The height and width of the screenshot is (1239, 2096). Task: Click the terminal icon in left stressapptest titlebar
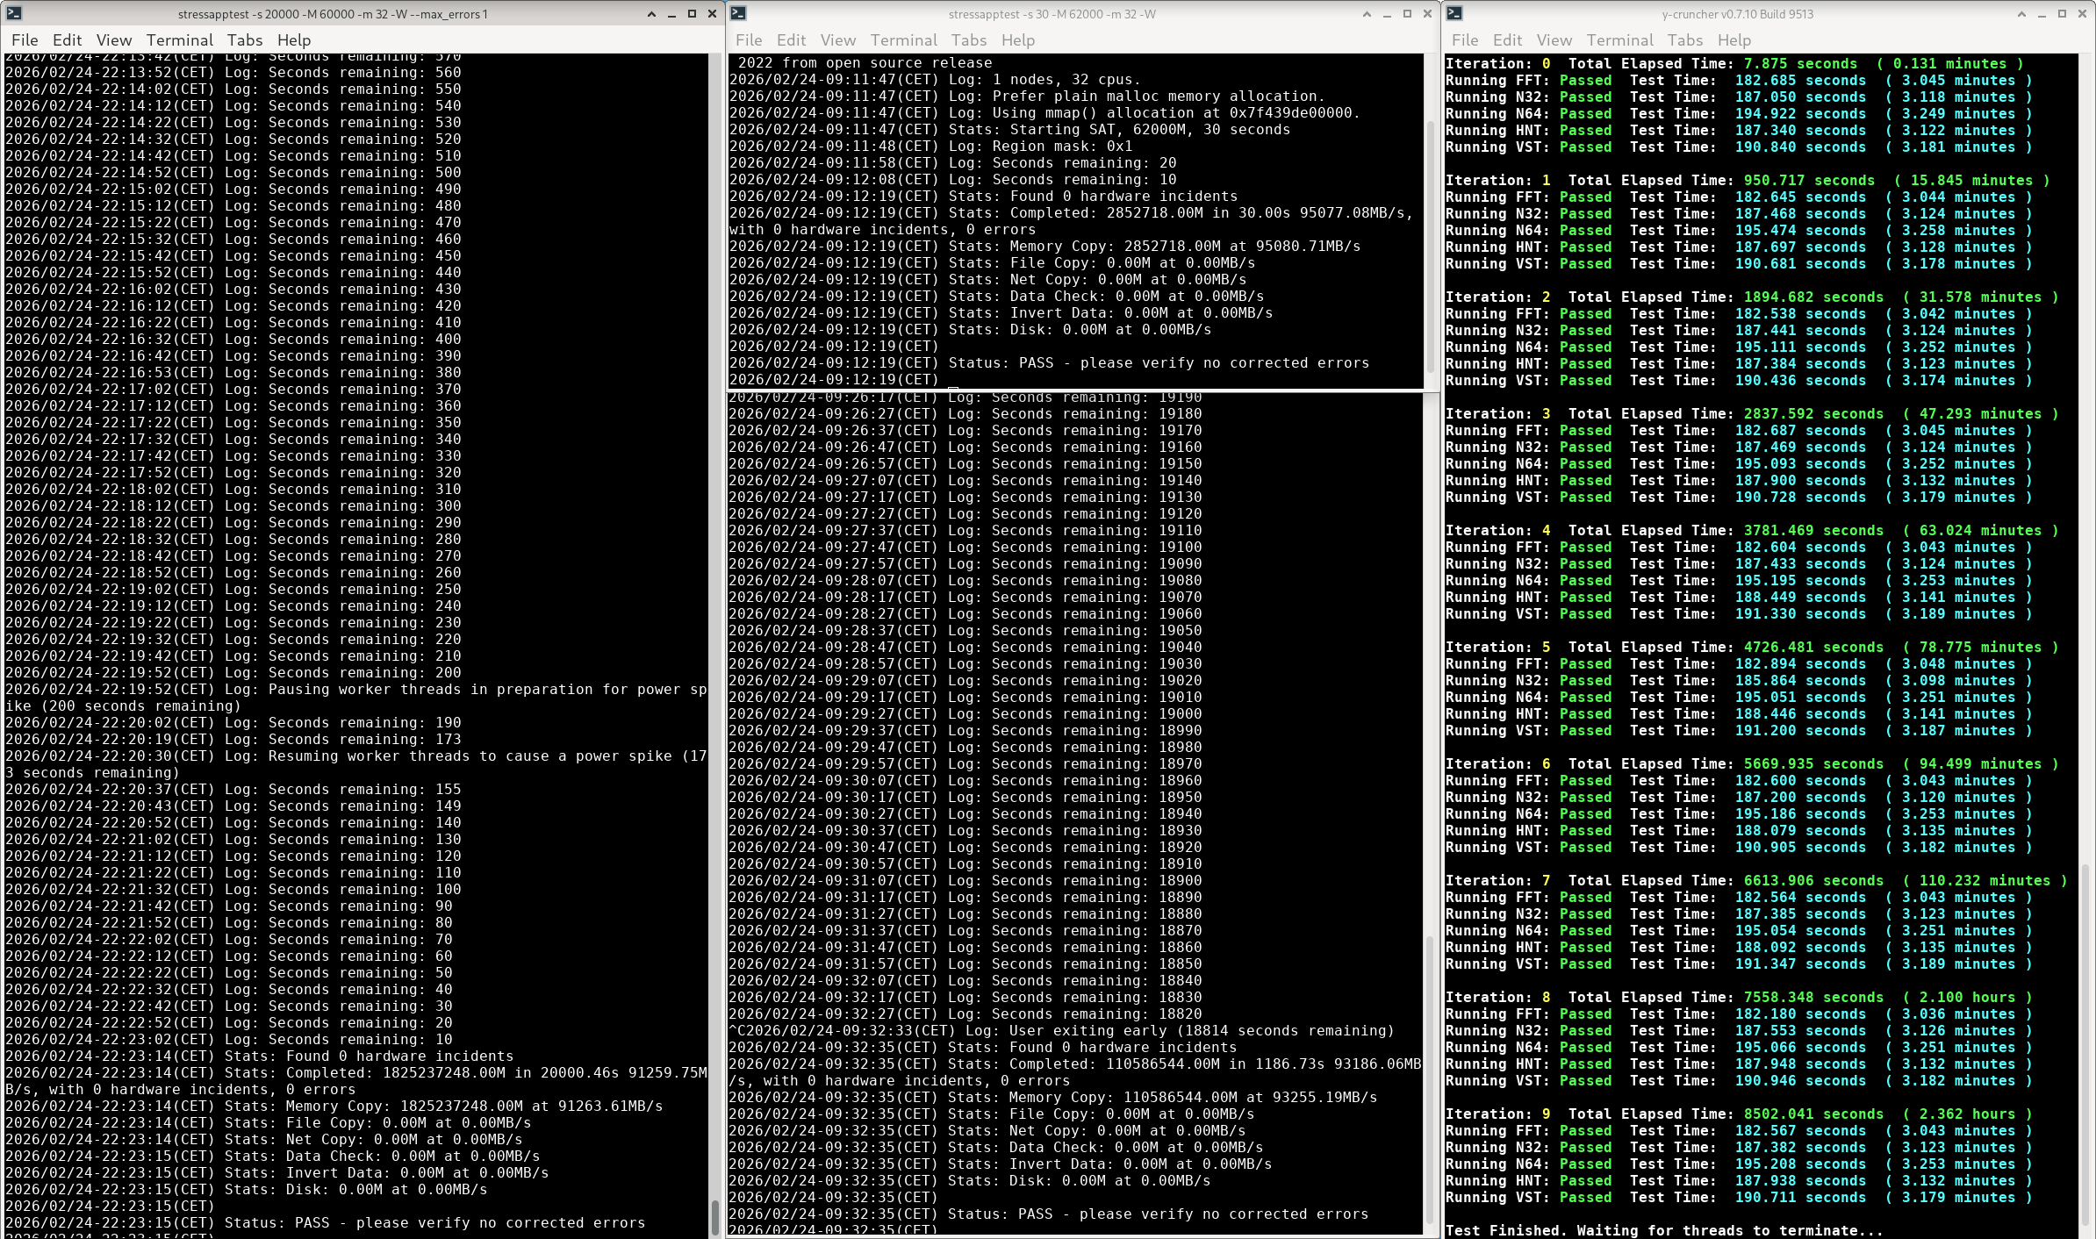13,13
